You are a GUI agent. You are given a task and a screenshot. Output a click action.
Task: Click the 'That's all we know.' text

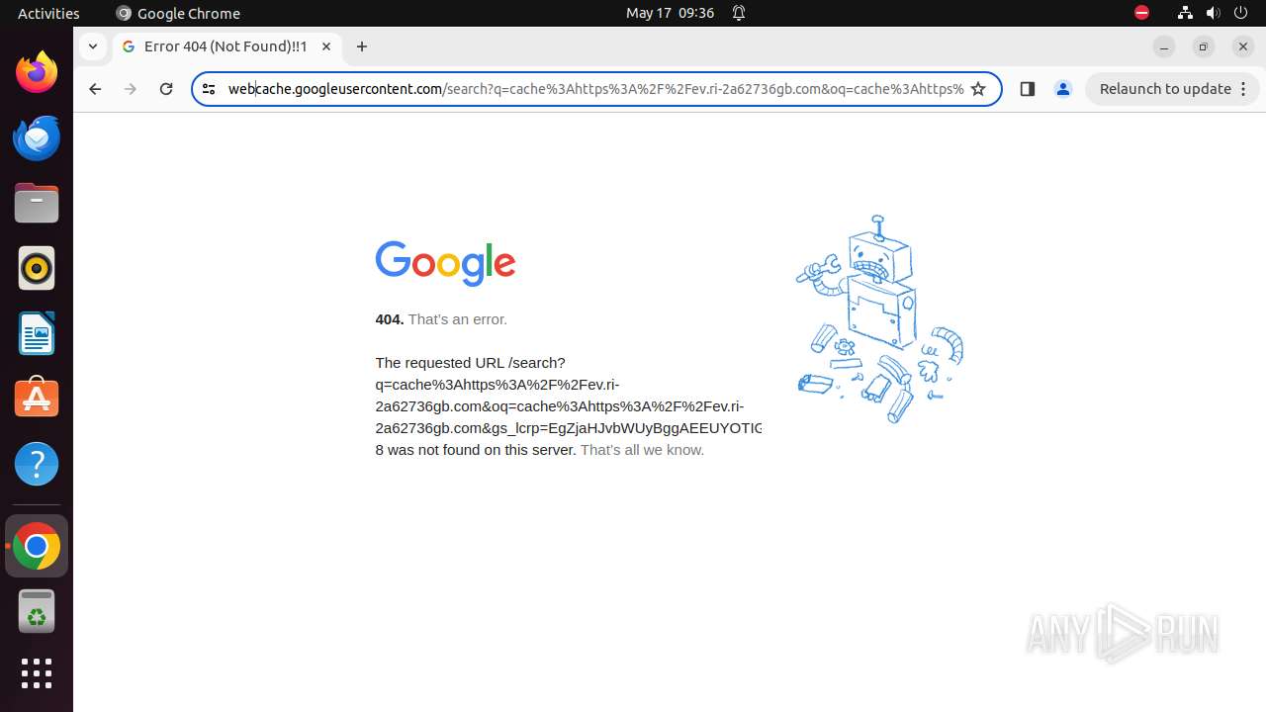click(642, 450)
